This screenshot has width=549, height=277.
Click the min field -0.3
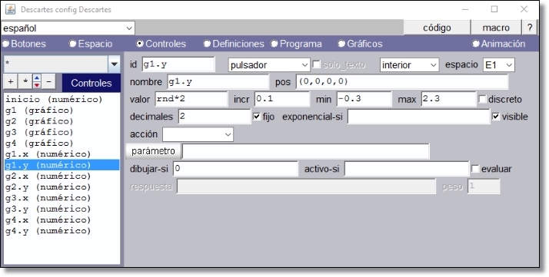coord(364,99)
